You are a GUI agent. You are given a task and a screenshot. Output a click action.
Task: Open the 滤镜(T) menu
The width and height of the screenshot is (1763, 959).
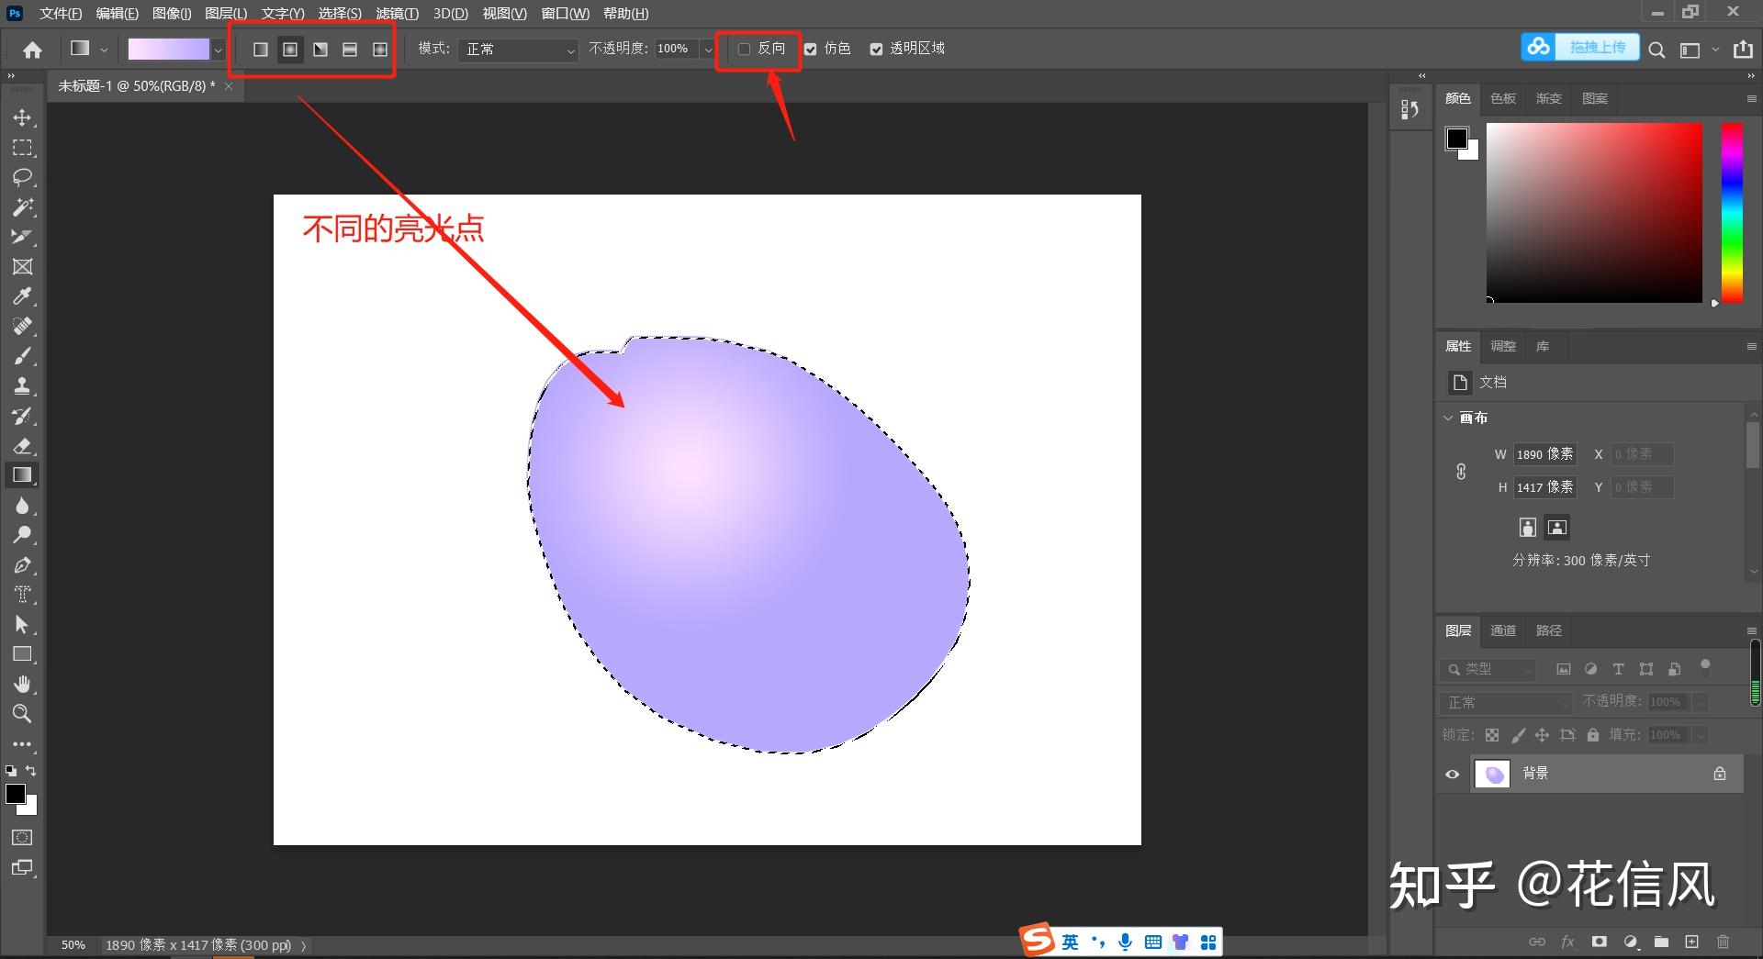coord(397,14)
